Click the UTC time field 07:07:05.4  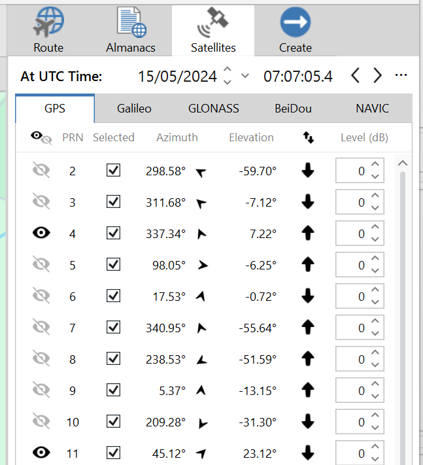[297, 77]
